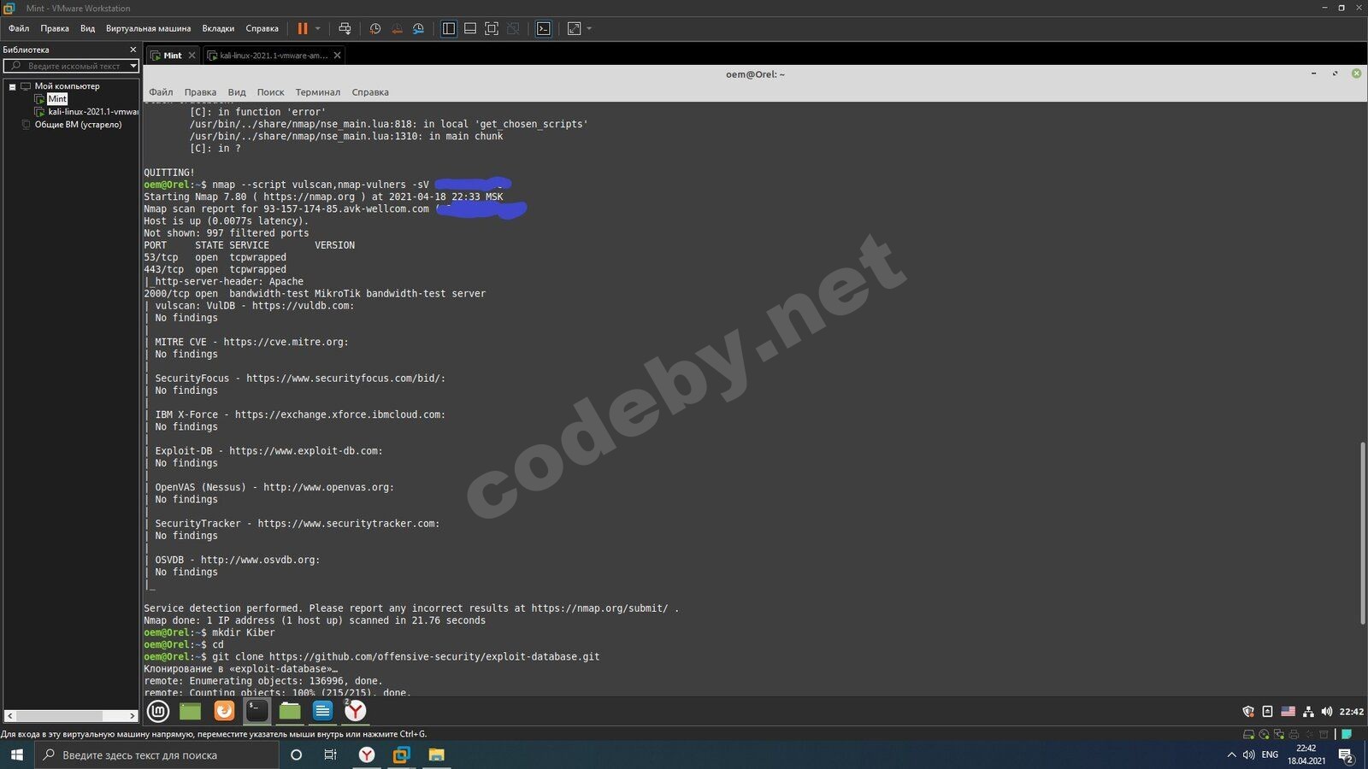Select Общие ВМ (устарело) tree item

[x=78, y=125]
